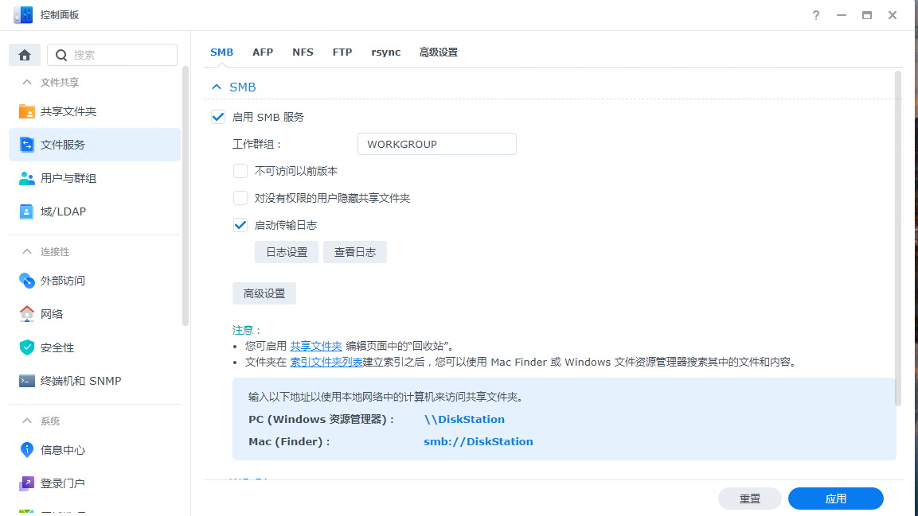Select 安全性 in sidebar
This screenshot has height=516, width=918.
click(x=95, y=347)
